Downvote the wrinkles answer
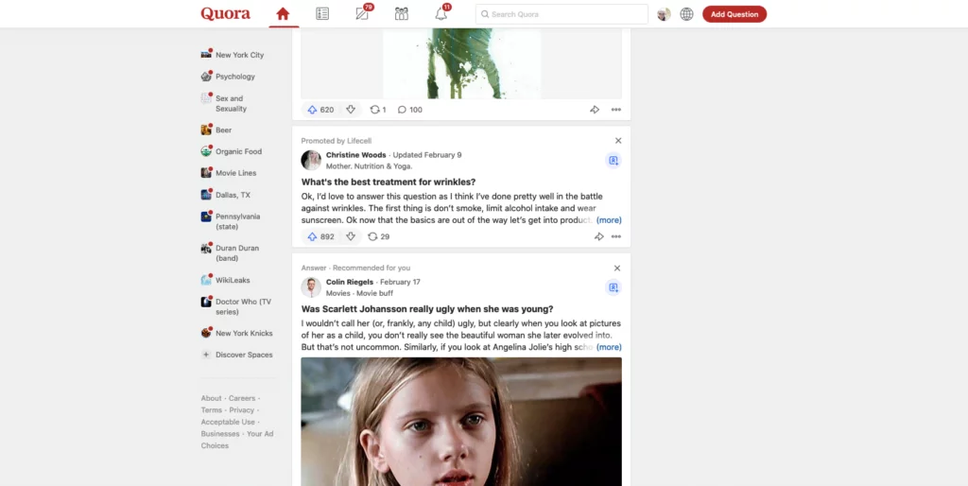This screenshot has height=486, width=968. (351, 236)
